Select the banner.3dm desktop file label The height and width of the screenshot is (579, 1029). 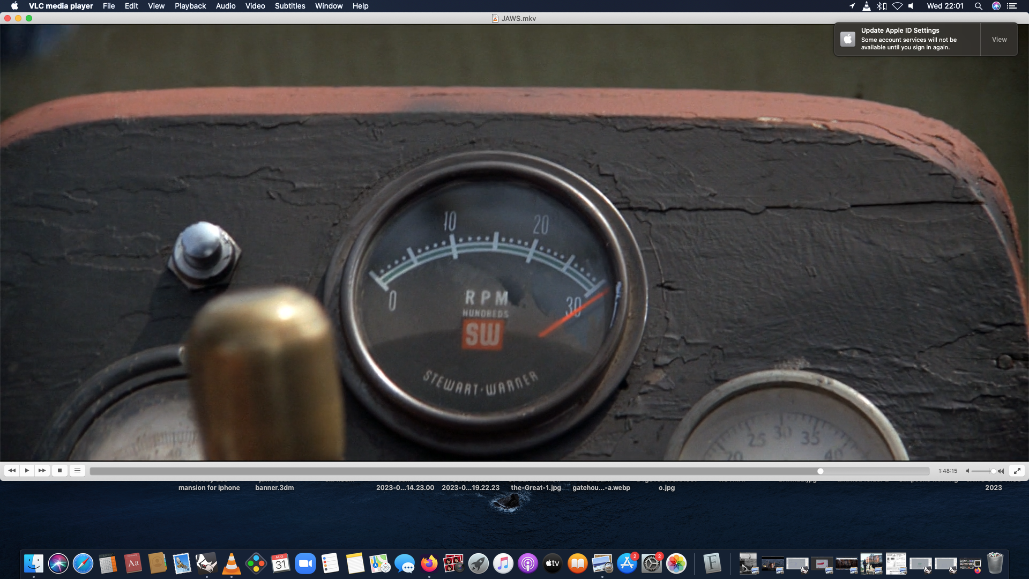pos(274,488)
